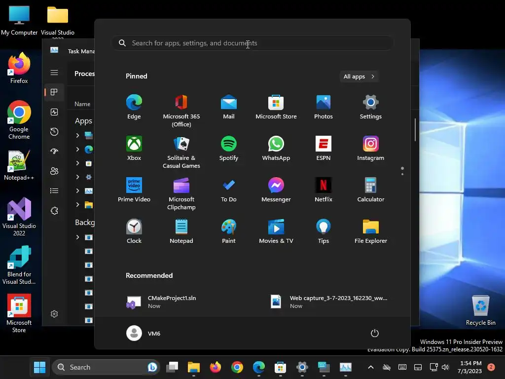Select Blend for Visual Studio desktop shortcut
The image size is (505, 379).
[x=19, y=265]
